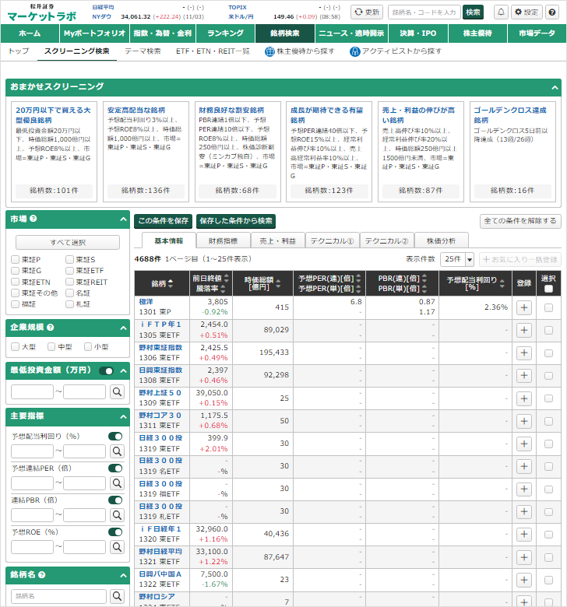Collapse the おまかせスクリーニング panel
This screenshot has height=607, width=567.
point(555,88)
